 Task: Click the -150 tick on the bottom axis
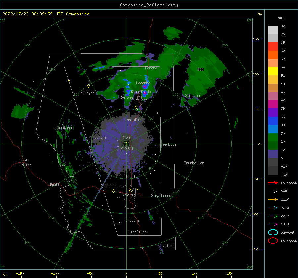point(20,273)
